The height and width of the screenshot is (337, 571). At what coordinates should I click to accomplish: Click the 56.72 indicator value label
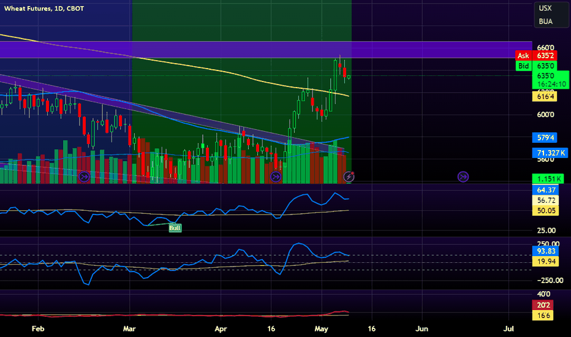(545, 200)
